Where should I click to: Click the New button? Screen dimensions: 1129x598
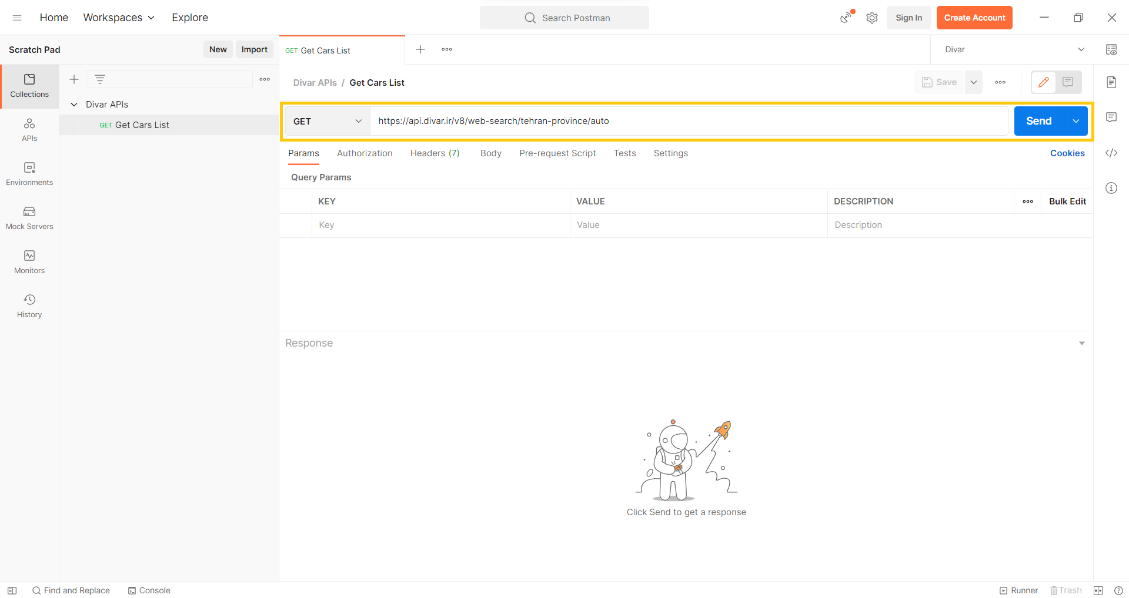(218, 49)
